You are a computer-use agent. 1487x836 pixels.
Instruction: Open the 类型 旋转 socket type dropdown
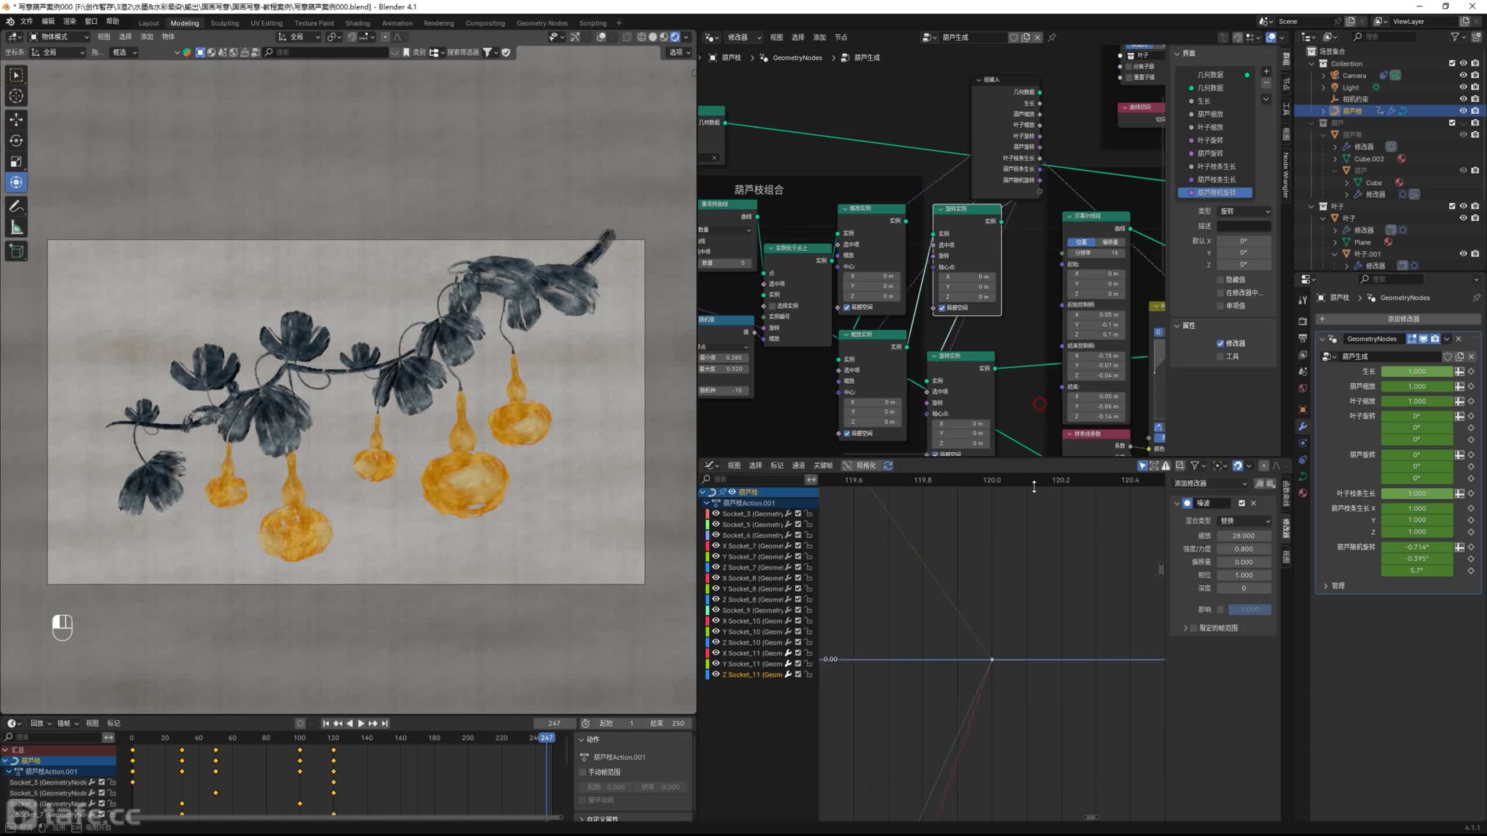point(1244,211)
